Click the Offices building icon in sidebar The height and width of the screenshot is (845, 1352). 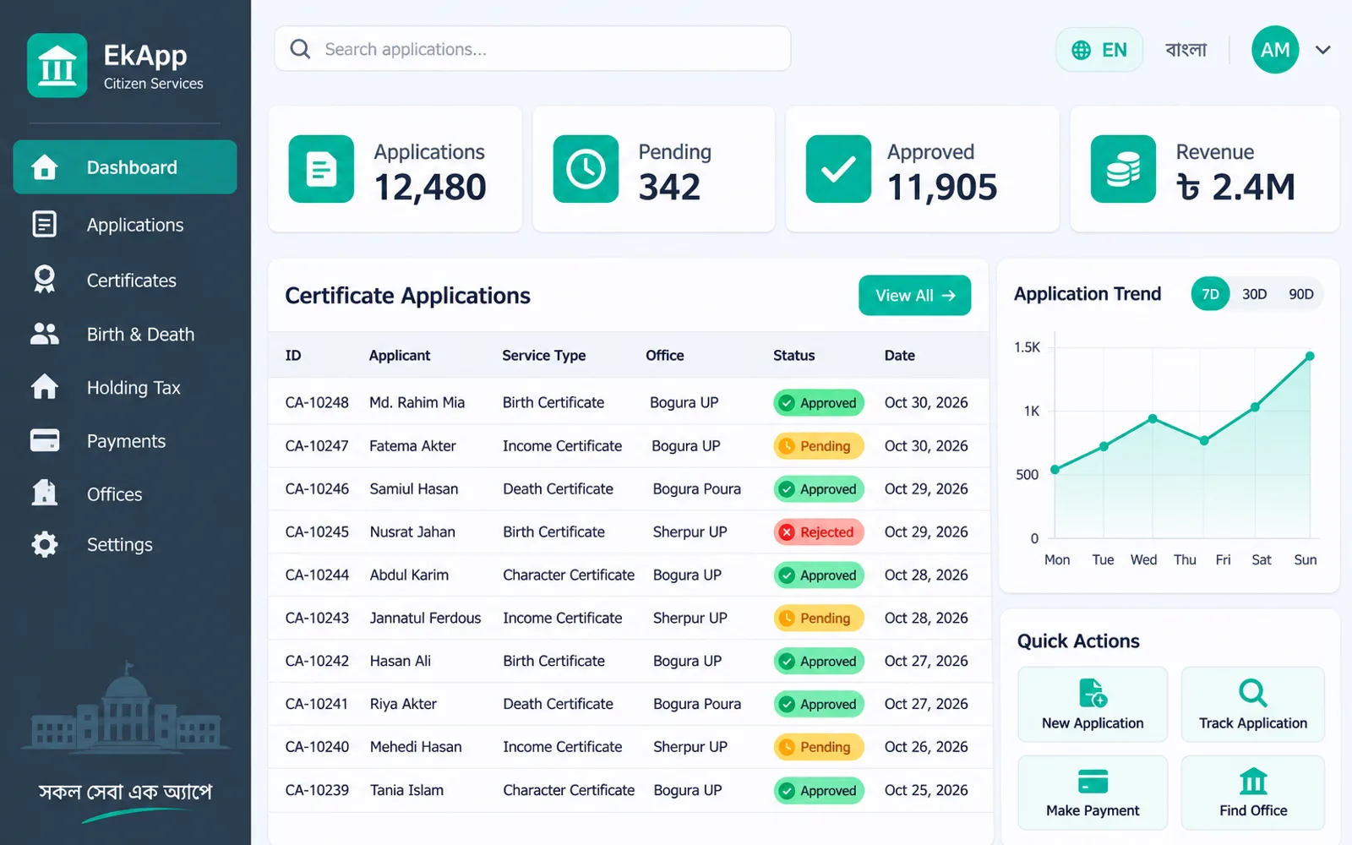click(45, 493)
